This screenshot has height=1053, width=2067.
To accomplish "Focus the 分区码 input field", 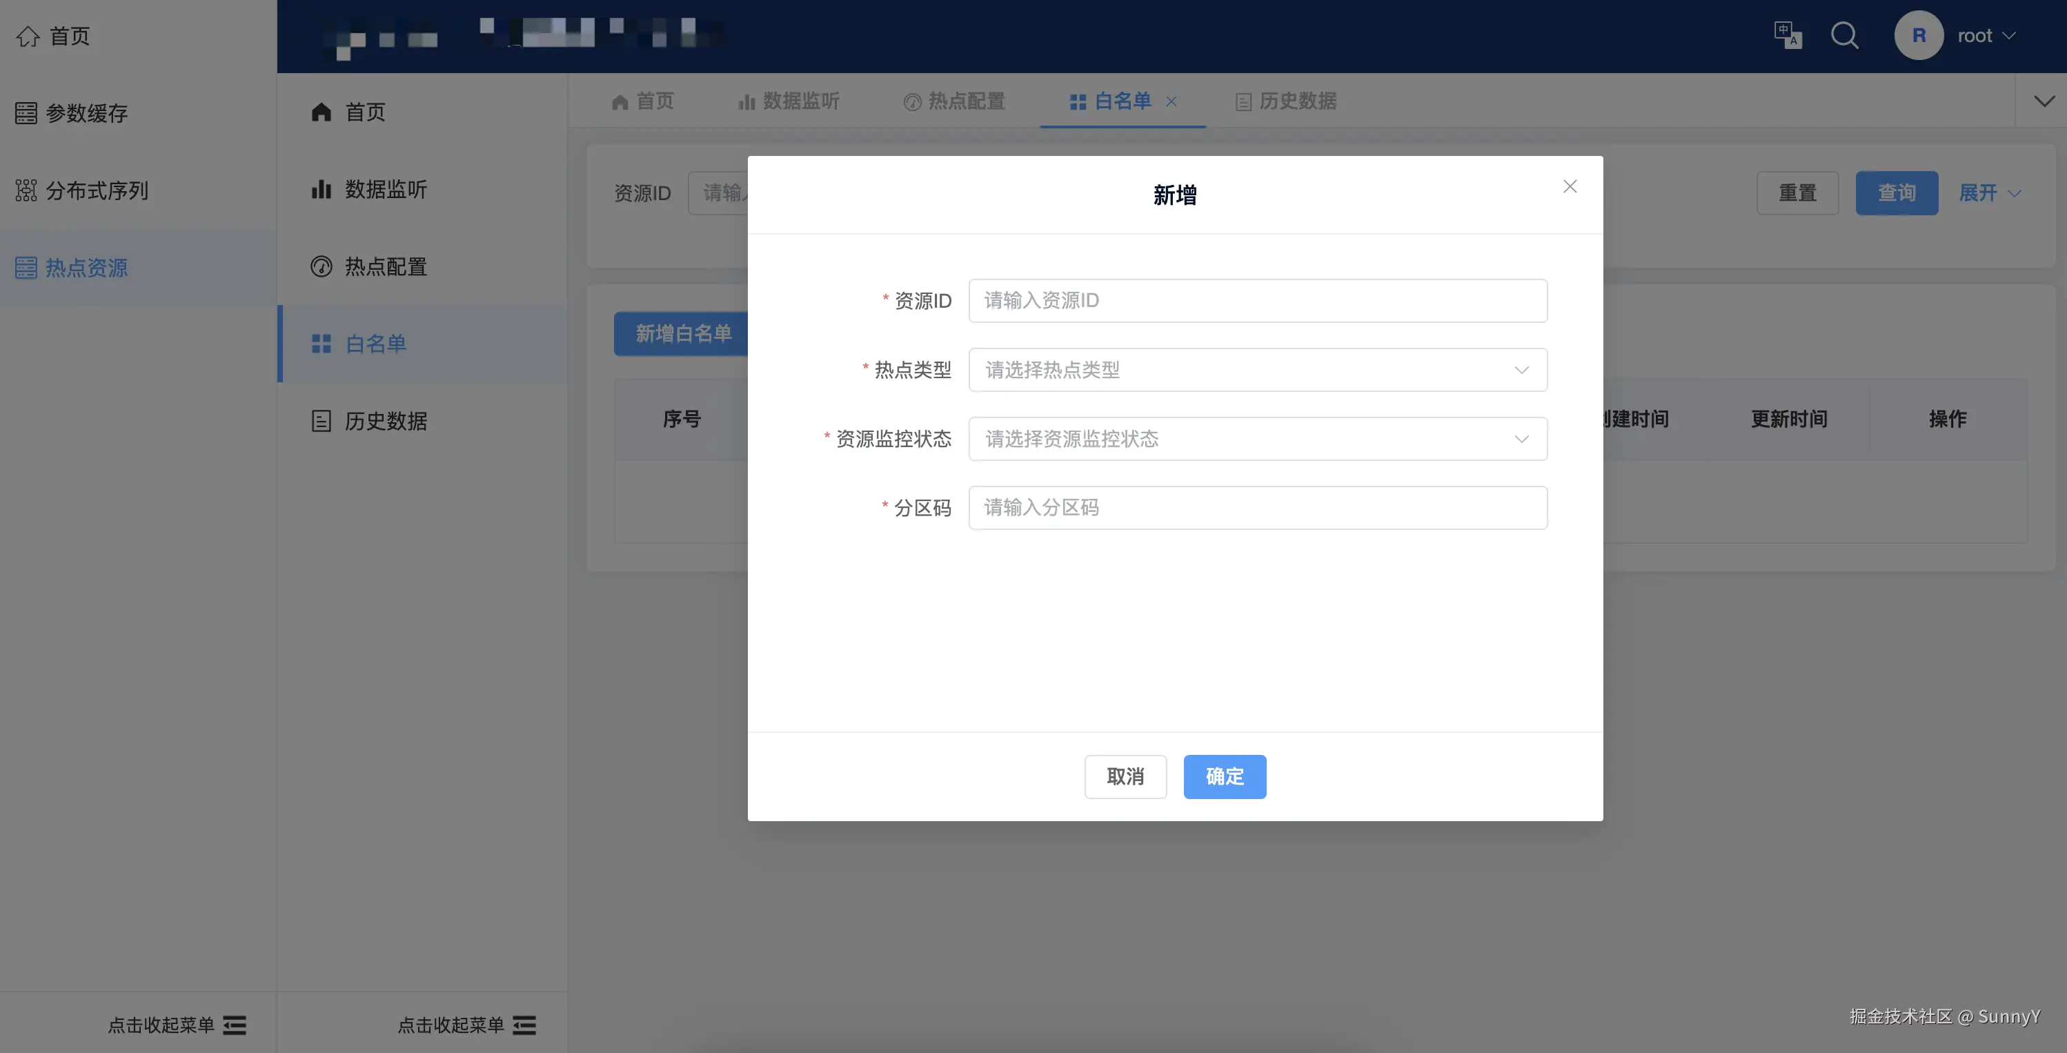I will click(x=1257, y=508).
